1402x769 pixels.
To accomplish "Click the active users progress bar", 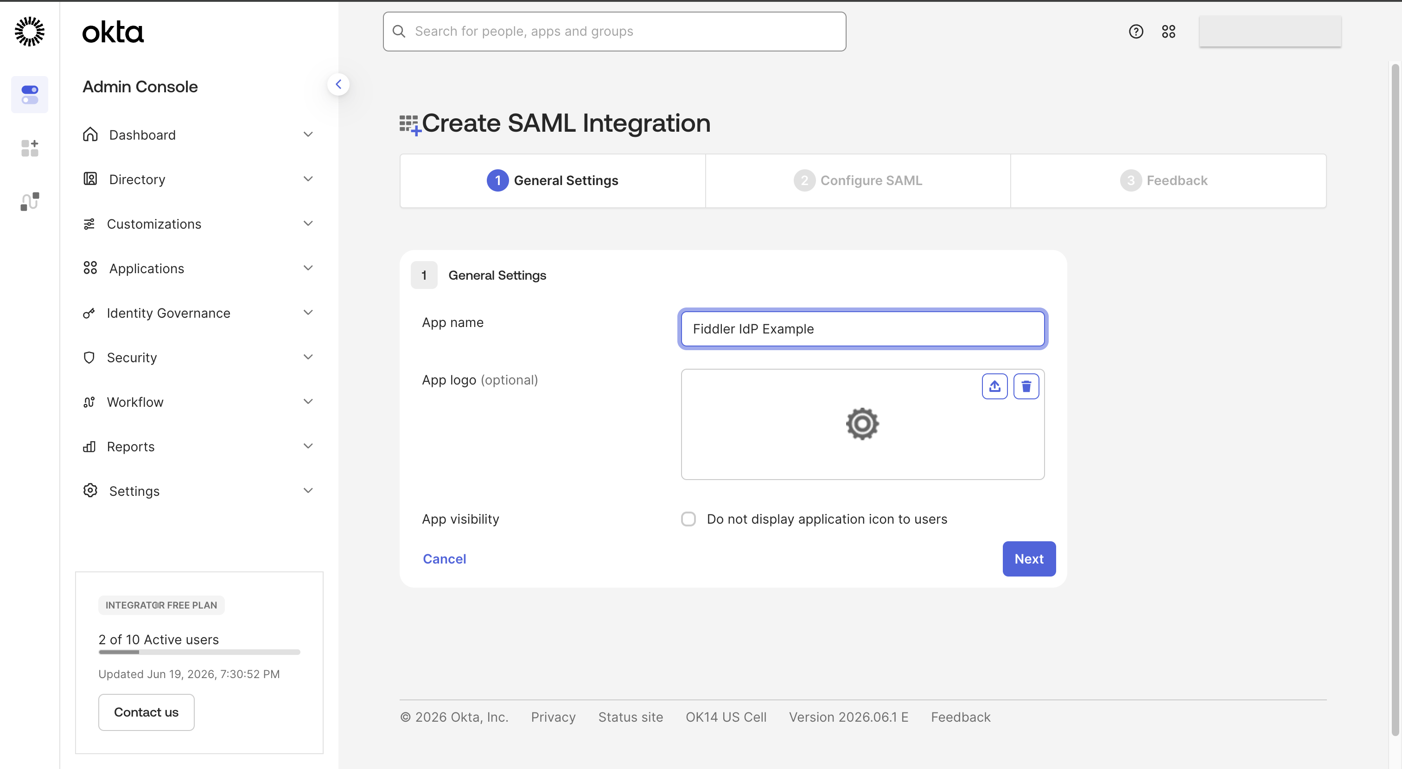I will pyautogui.click(x=199, y=652).
